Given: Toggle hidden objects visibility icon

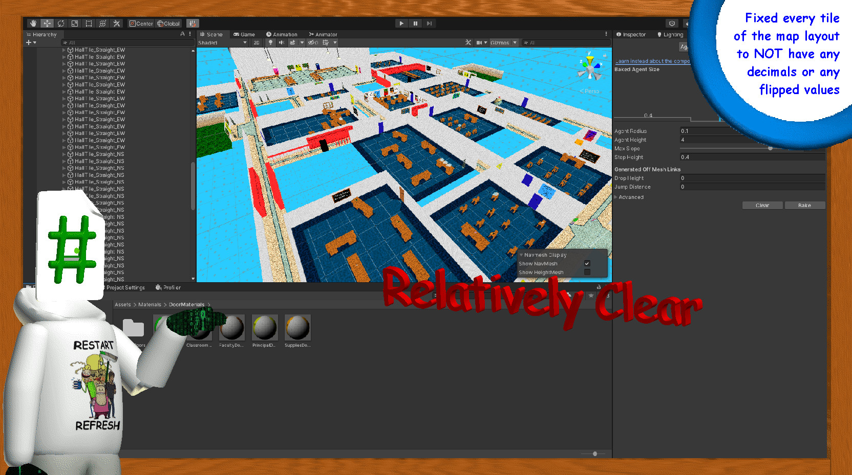Looking at the screenshot, I should click(313, 42).
